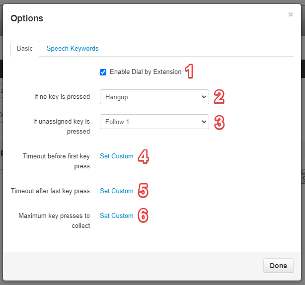Open the 'If no key is pressed' Hangup dropdown
This screenshot has width=305, height=285.
154,97
